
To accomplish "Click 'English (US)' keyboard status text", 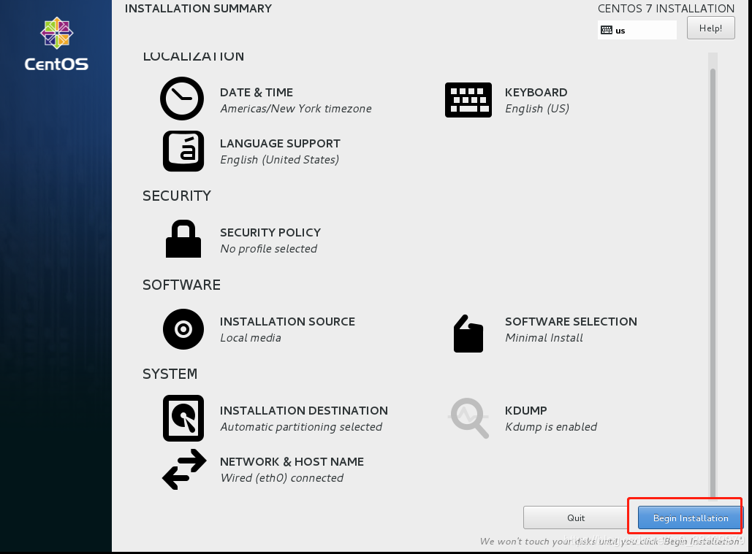I will click(536, 109).
